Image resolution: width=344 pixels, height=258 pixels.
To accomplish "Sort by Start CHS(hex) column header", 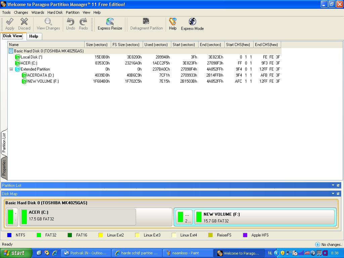I will [239, 45].
